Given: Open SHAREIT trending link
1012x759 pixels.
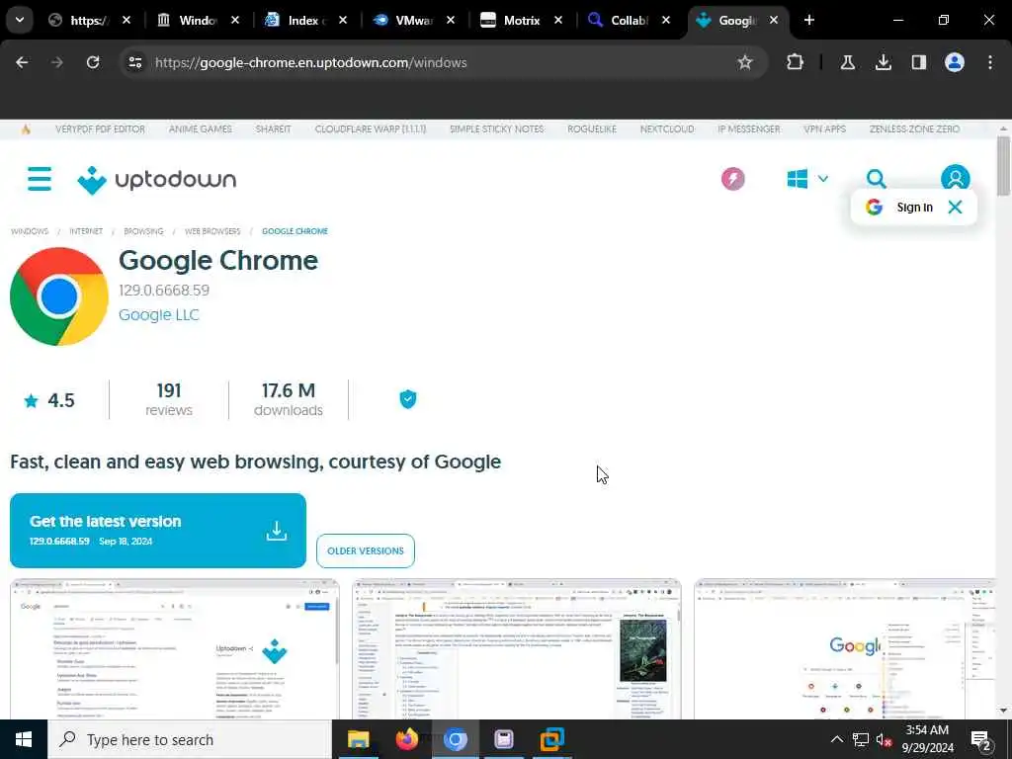Looking at the screenshot, I should tap(273, 129).
